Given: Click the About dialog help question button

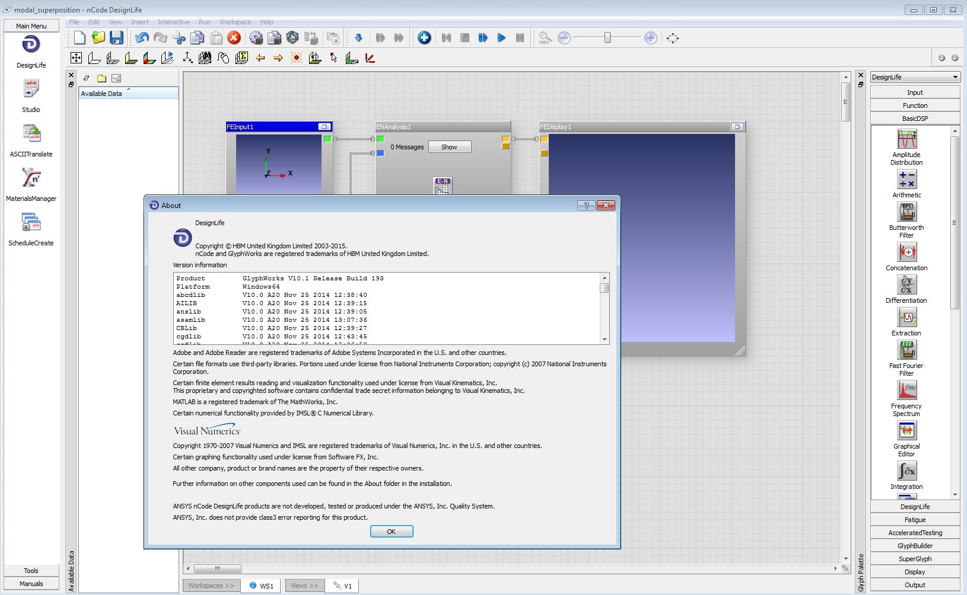Looking at the screenshot, I should (x=586, y=205).
